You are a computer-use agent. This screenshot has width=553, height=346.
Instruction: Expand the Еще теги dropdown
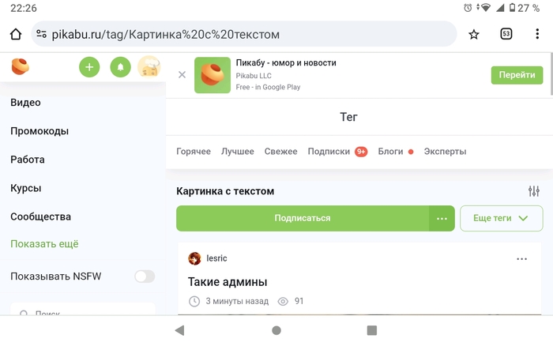tap(501, 218)
